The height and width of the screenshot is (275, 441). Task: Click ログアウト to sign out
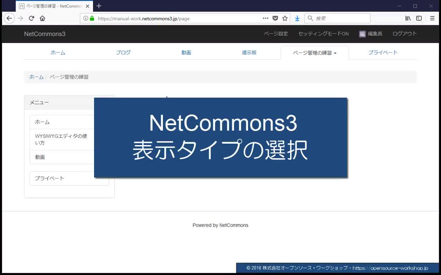click(405, 34)
